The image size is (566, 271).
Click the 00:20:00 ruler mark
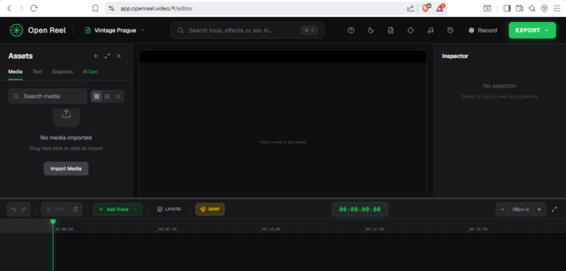pos(478,229)
